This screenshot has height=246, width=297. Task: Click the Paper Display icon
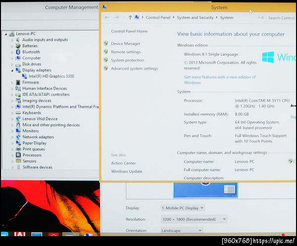pyautogui.click(x=18, y=143)
